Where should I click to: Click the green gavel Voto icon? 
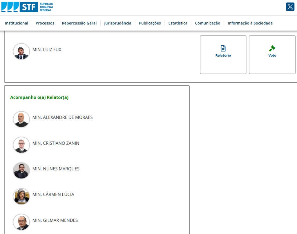click(272, 49)
